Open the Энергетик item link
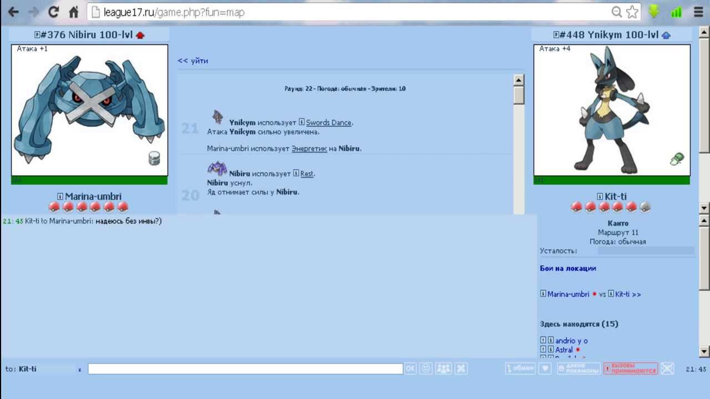The height and width of the screenshot is (399, 710). (x=309, y=149)
